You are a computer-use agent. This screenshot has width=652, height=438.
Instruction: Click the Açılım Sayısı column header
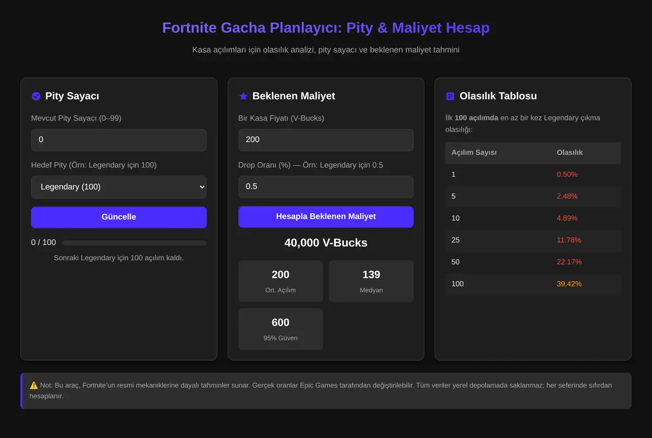point(498,153)
